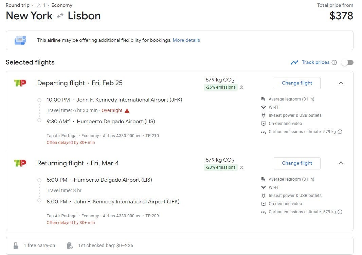Click the 1st checked bag fee icon
Screen dimensions: 362x255
(70, 245)
